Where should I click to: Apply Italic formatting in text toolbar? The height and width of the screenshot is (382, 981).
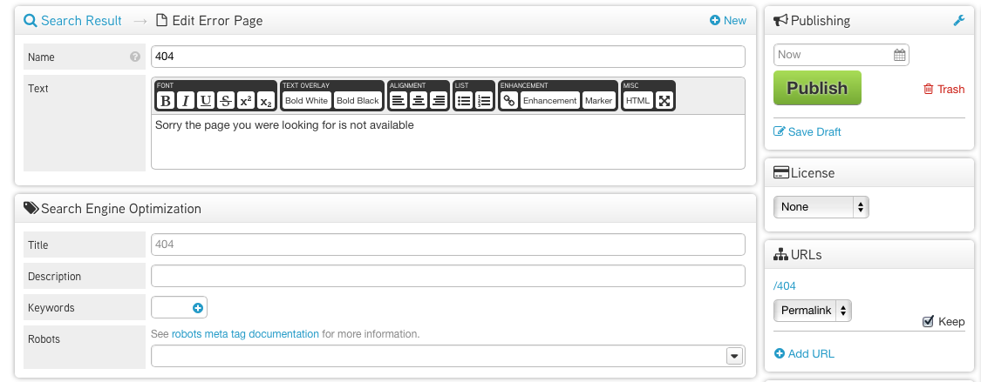[185, 100]
